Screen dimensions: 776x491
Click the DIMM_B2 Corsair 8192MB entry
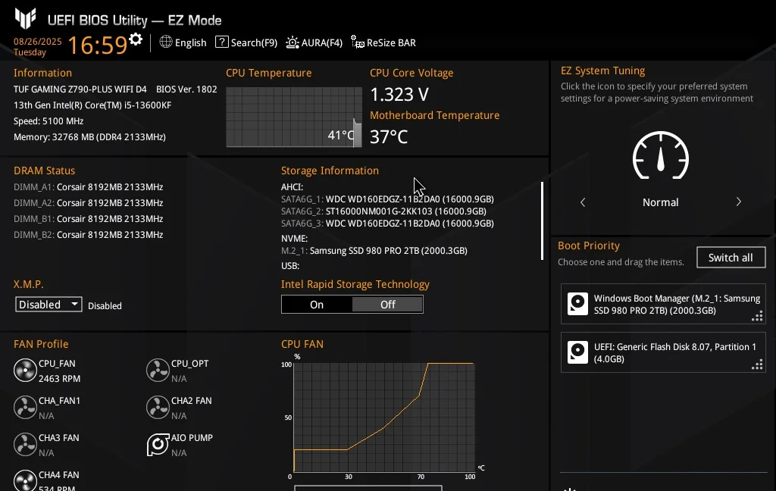click(x=89, y=235)
